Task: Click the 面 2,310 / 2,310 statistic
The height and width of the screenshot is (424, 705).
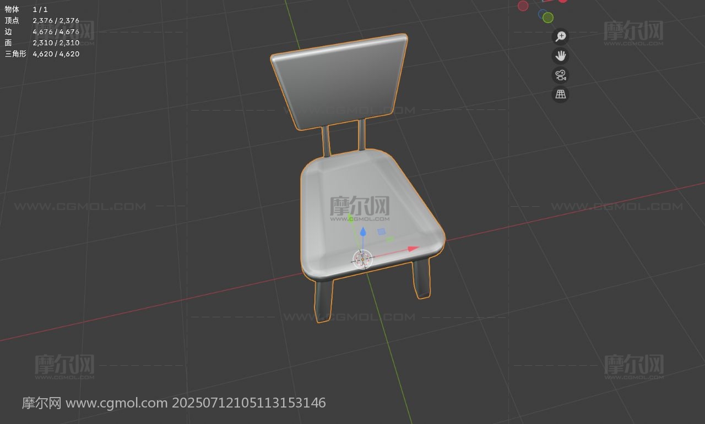Action: click(x=42, y=42)
